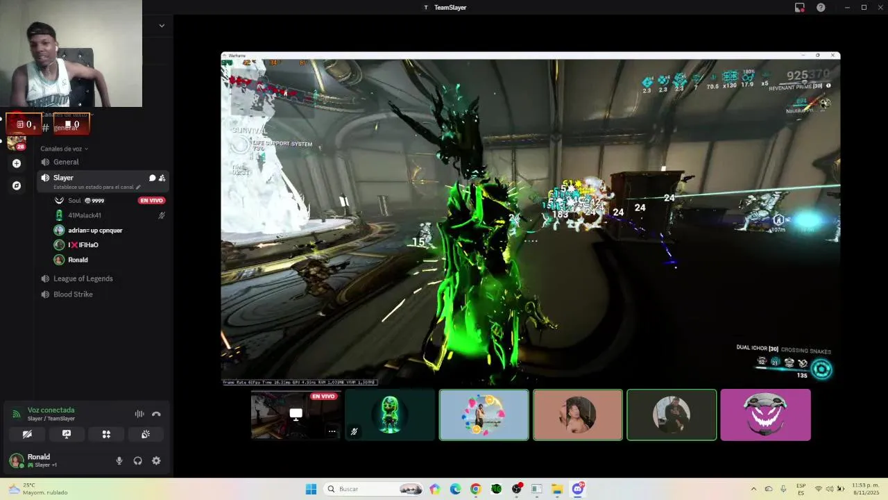This screenshot has width=888, height=500.
Task: Select user adrian= up cpnquer
Action: pos(95,231)
